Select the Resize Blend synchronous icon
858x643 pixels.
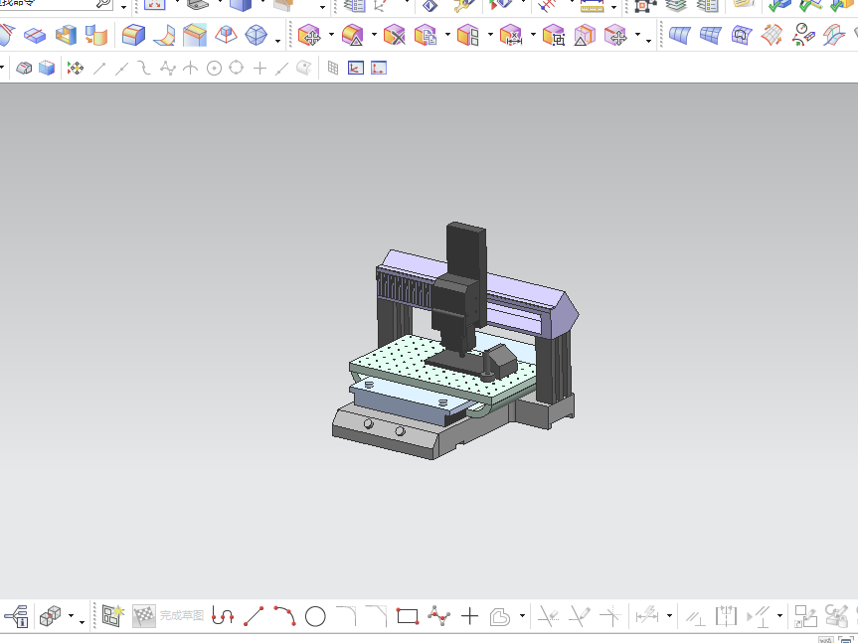coord(353,36)
